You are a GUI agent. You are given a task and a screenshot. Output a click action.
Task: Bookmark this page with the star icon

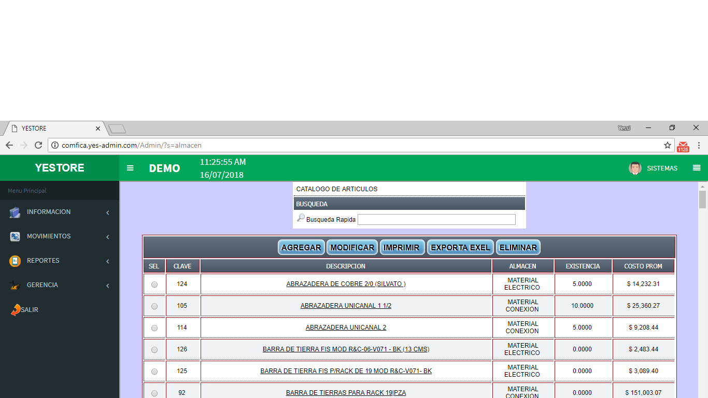[x=668, y=146]
